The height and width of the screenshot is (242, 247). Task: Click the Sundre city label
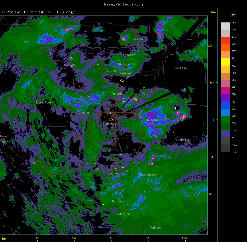pos(84,112)
